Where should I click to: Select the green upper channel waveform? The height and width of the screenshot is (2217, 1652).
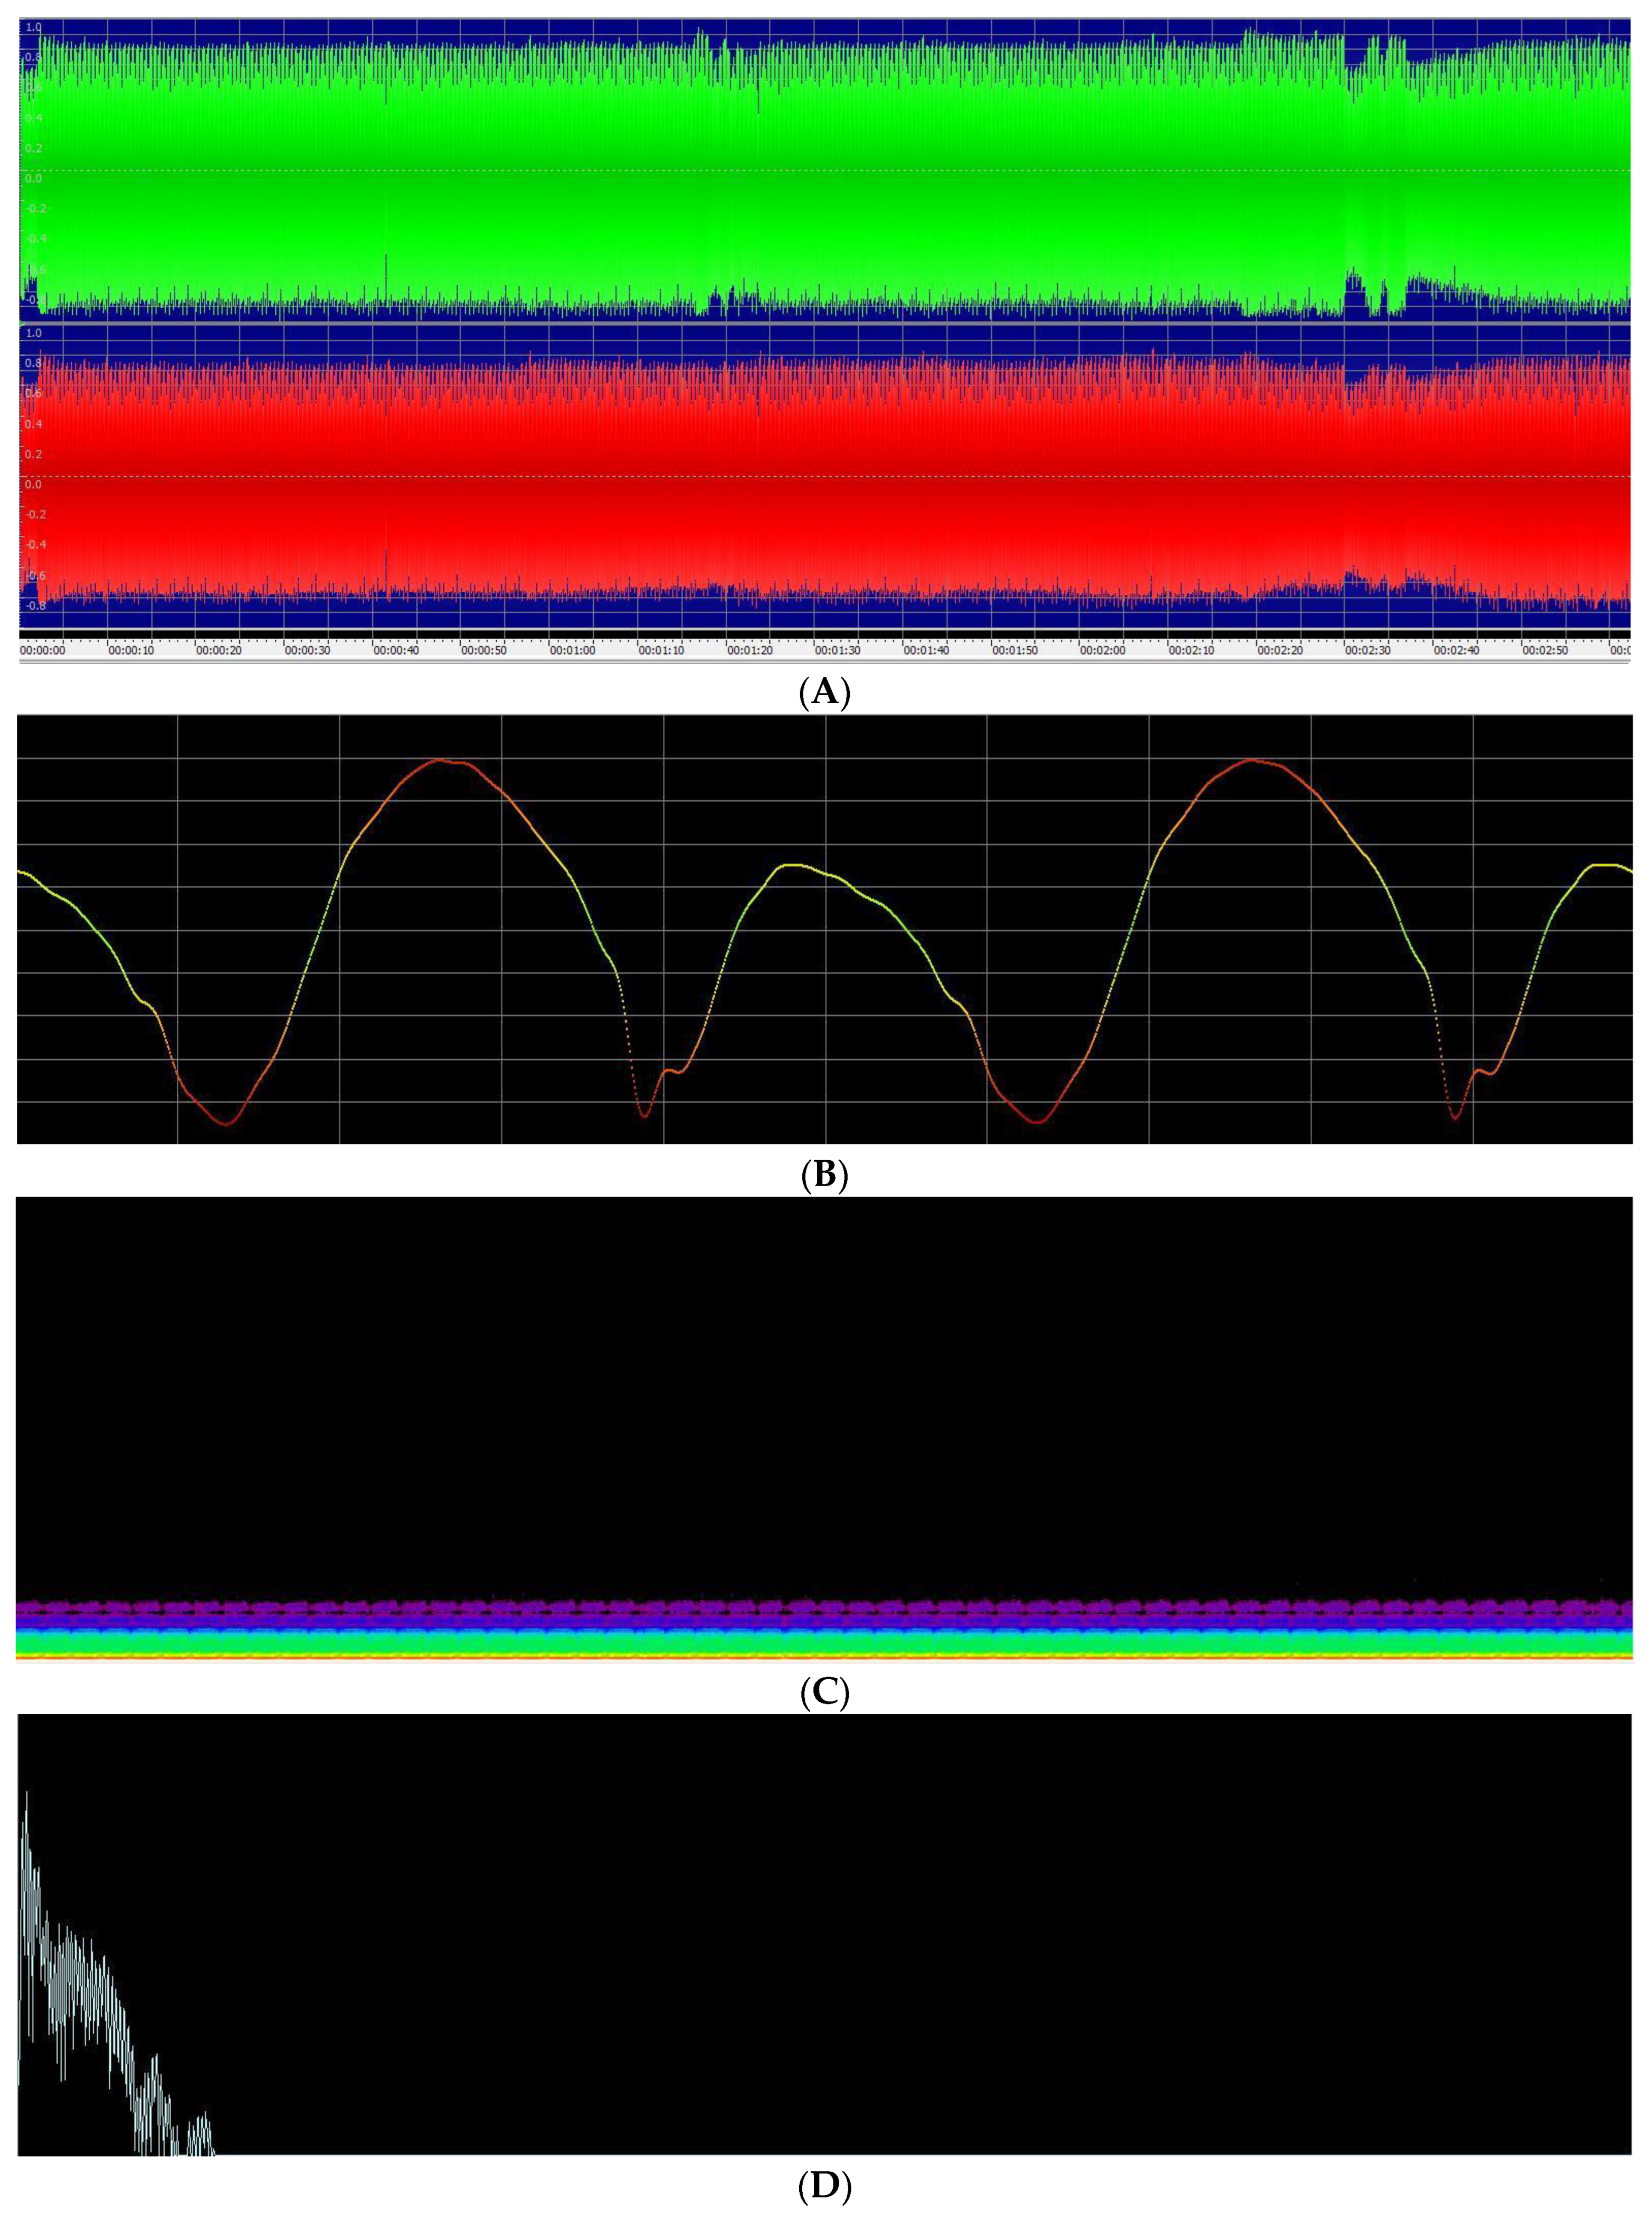click(x=825, y=170)
